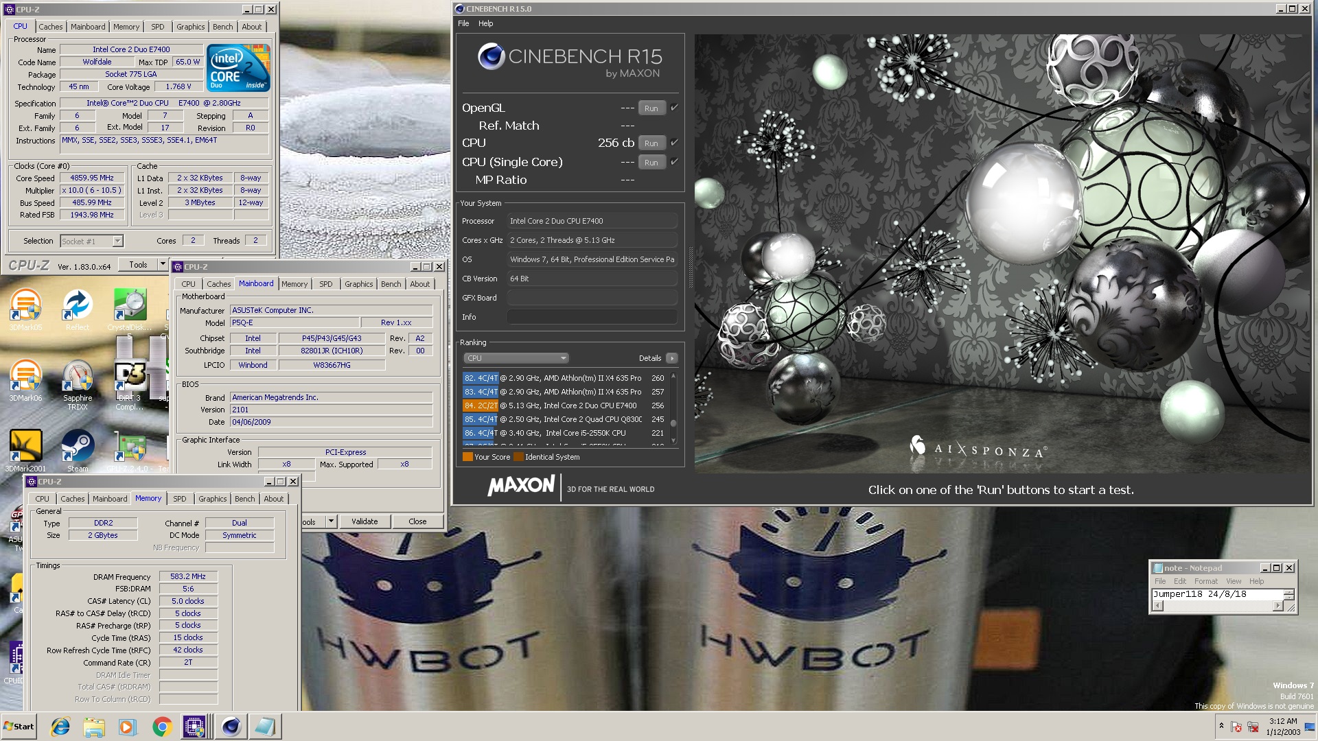
Task: Click the Cinebench R15 logo sphere
Action: [492, 56]
